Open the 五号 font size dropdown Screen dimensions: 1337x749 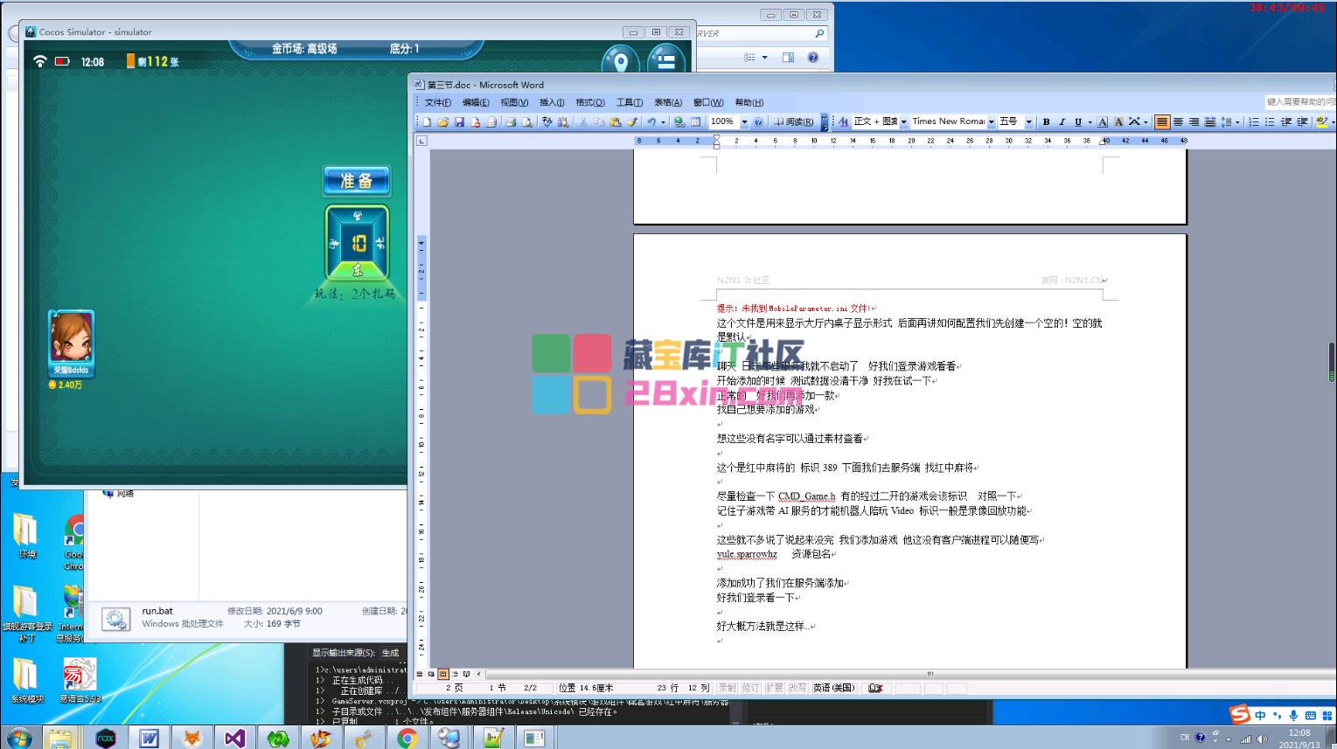point(1028,122)
